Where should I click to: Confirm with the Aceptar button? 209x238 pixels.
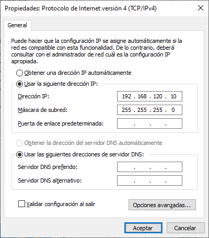pos(143,228)
